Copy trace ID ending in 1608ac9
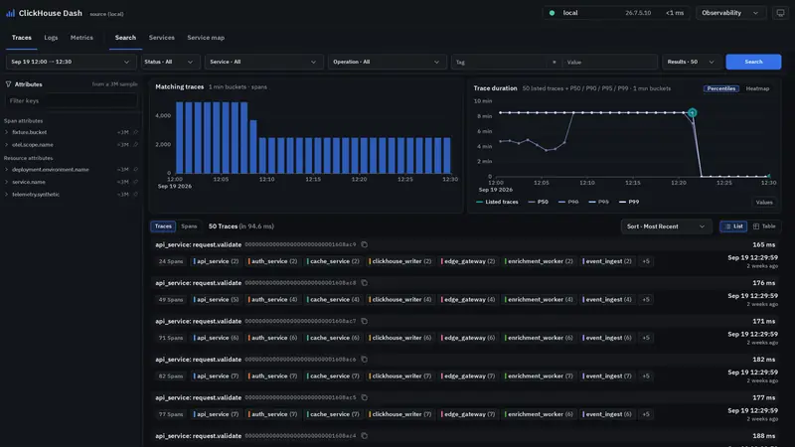The height and width of the screenshot is (447, 795). click(364, 244)
